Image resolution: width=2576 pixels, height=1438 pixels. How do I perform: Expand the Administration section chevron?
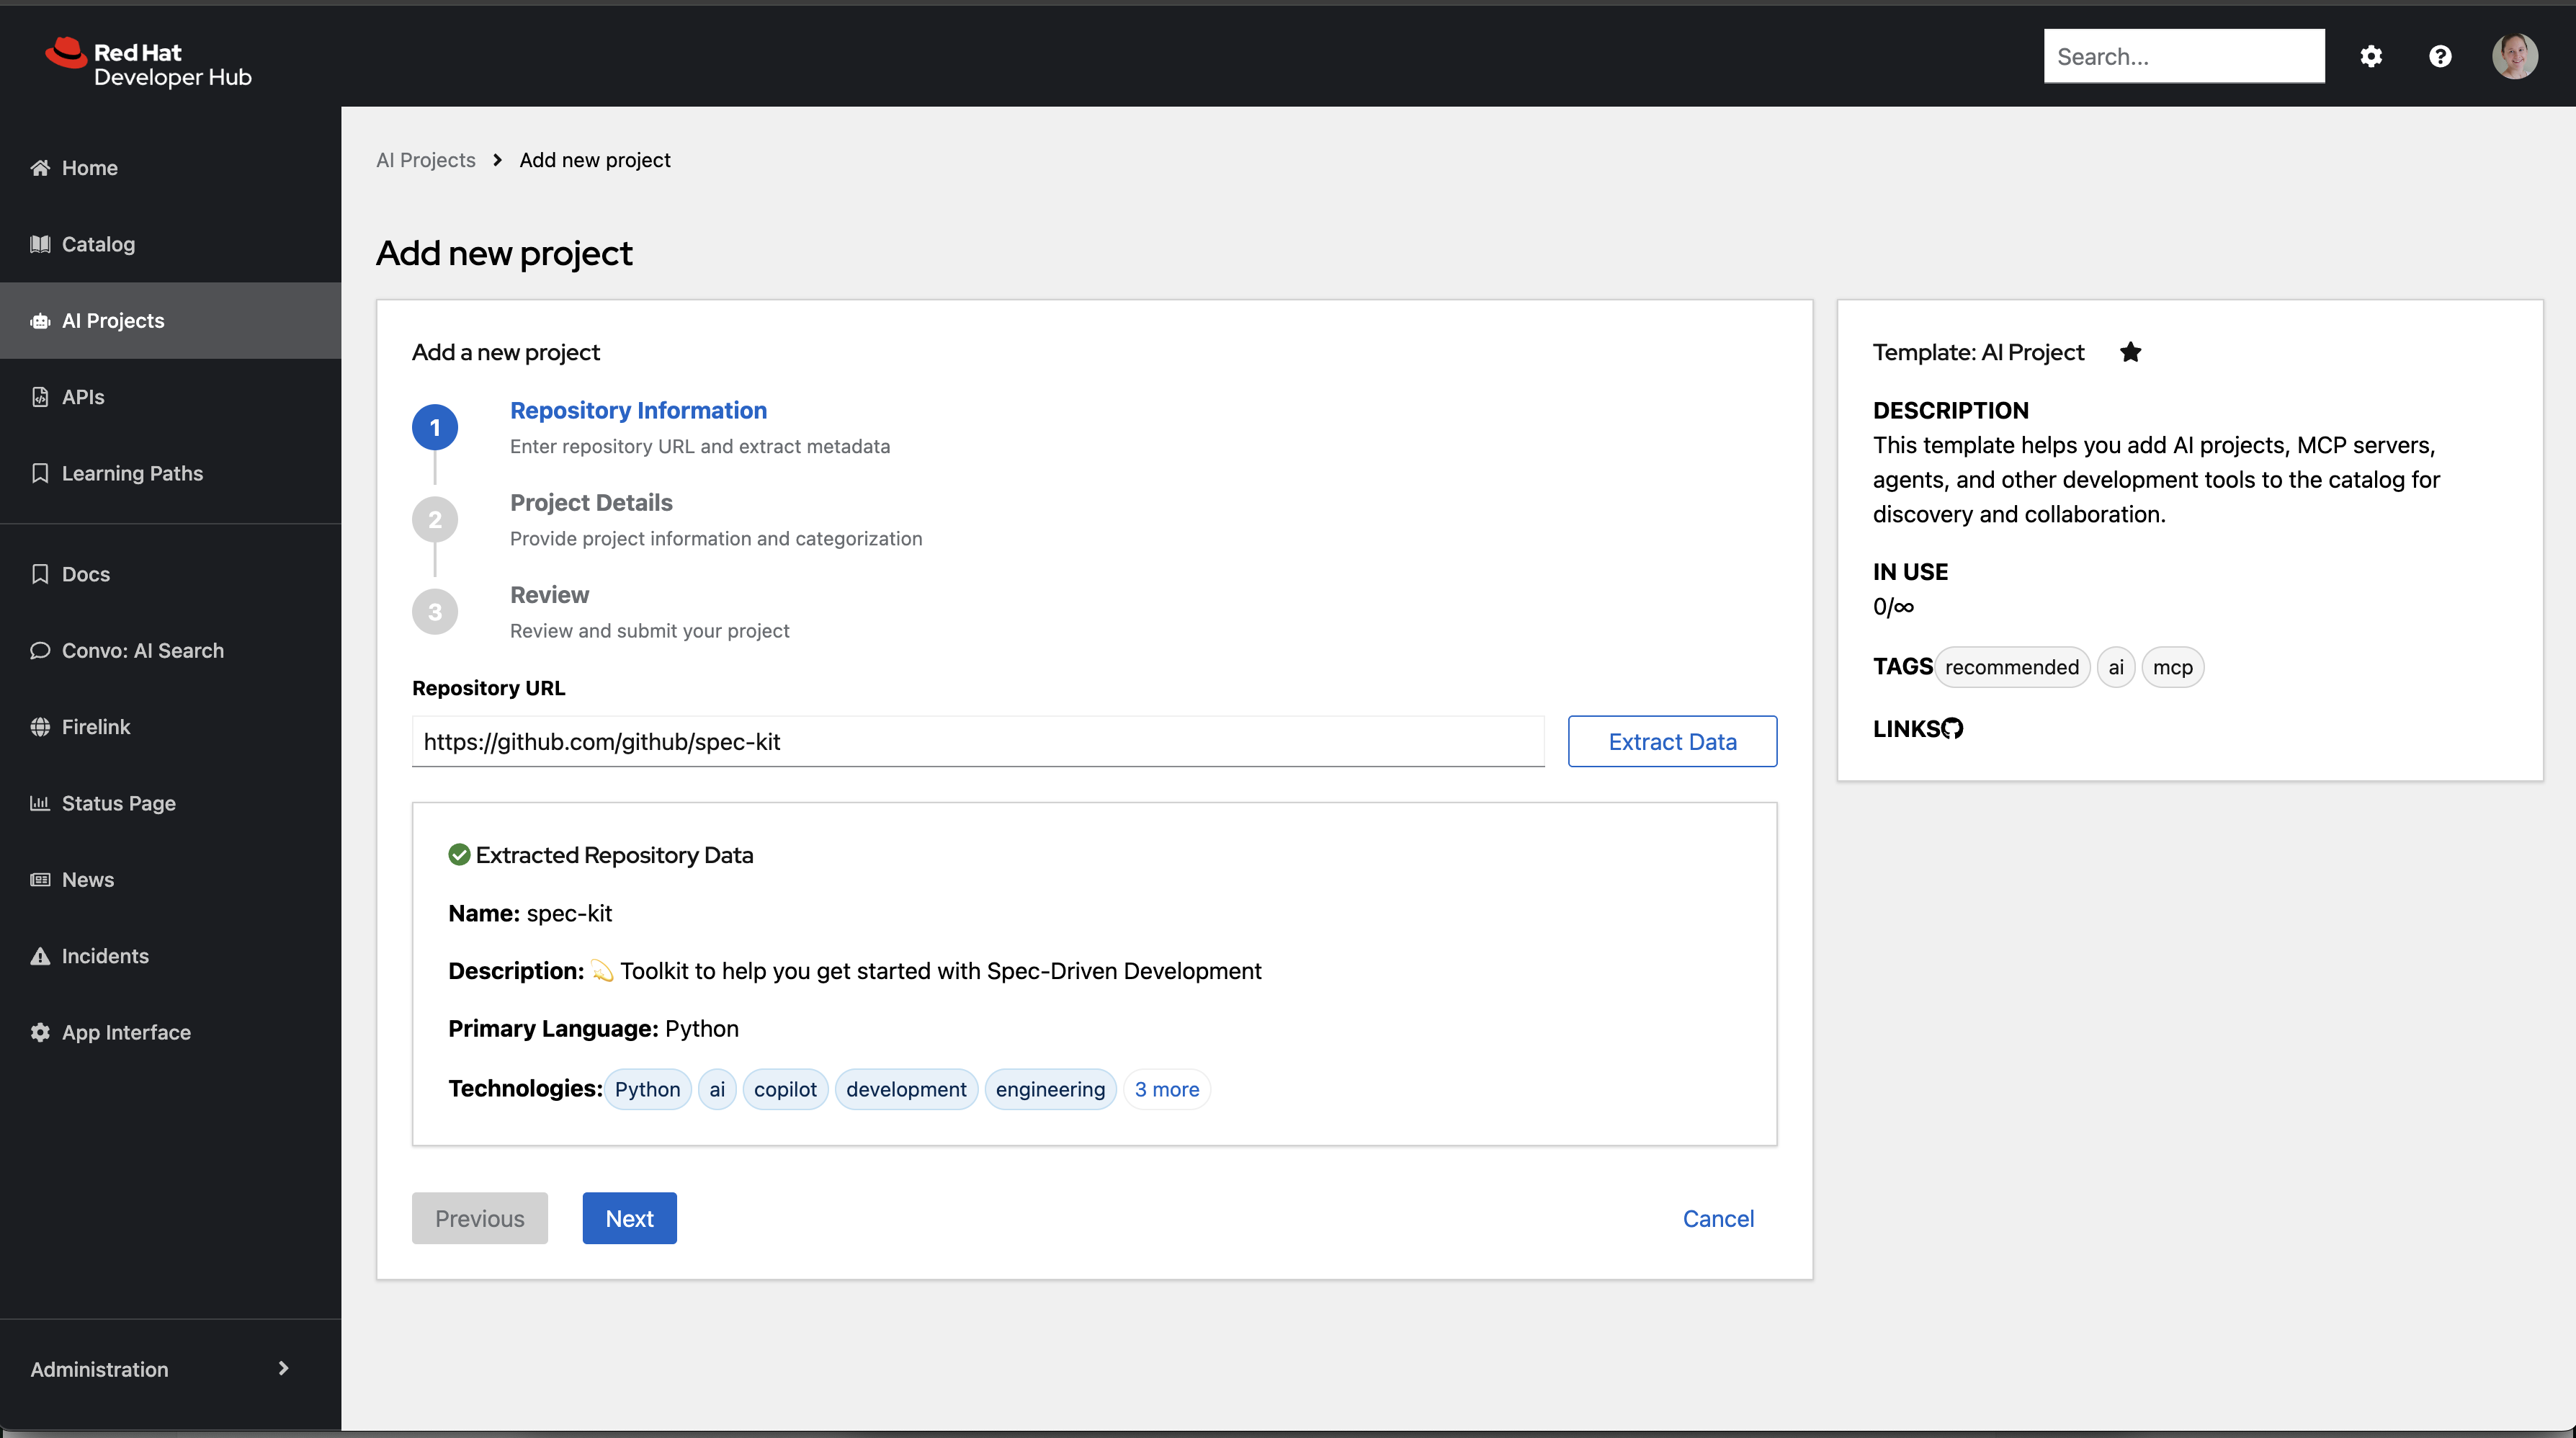point(283,1368)
